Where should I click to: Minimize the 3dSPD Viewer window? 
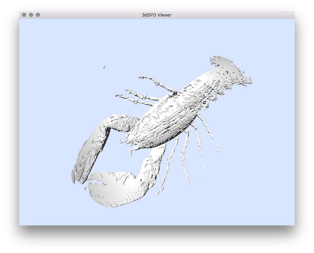tap(31, 15)
